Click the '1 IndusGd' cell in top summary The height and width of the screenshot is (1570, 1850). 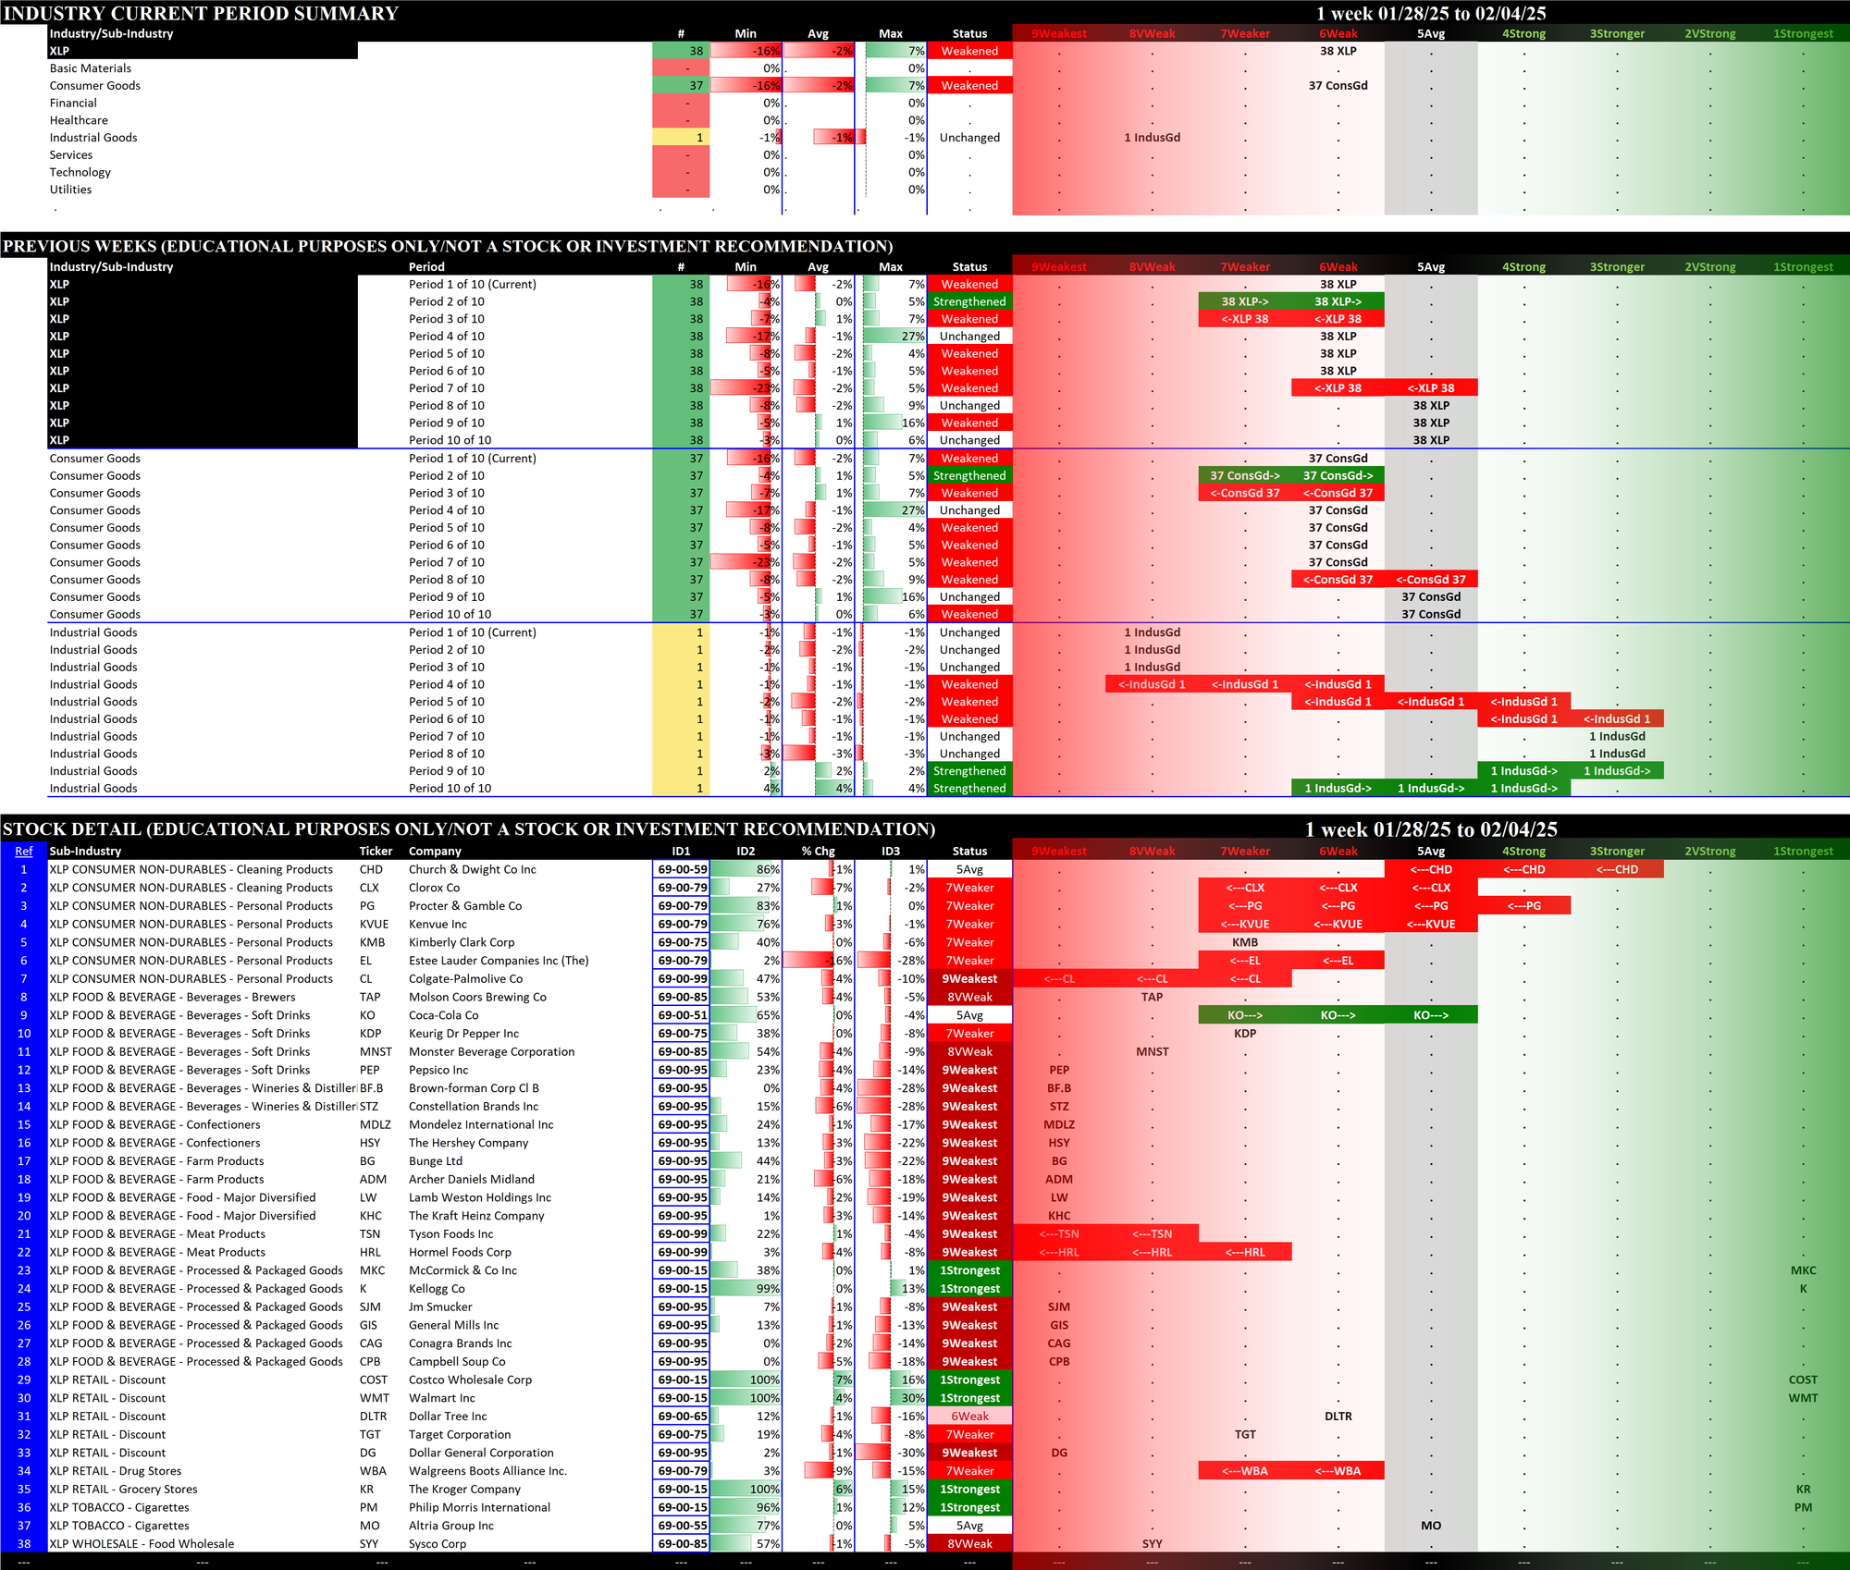point(1152,138)
